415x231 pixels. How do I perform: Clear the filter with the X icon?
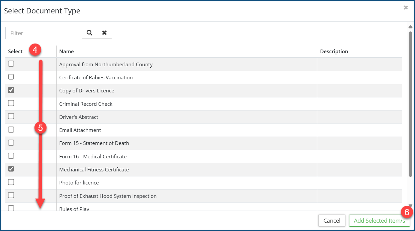[104, 33]
